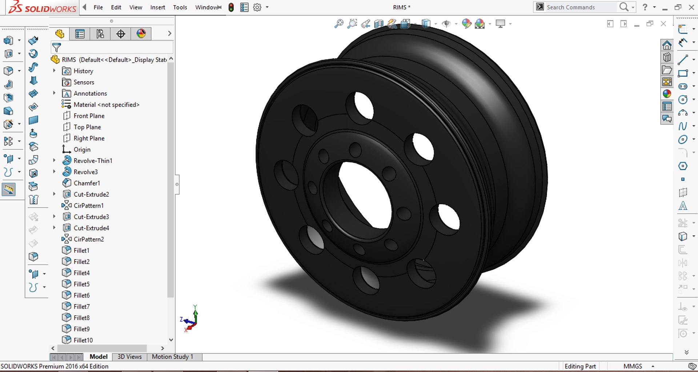Open the DisplayManager tab
698x372 pixels.
pos(141,34)
